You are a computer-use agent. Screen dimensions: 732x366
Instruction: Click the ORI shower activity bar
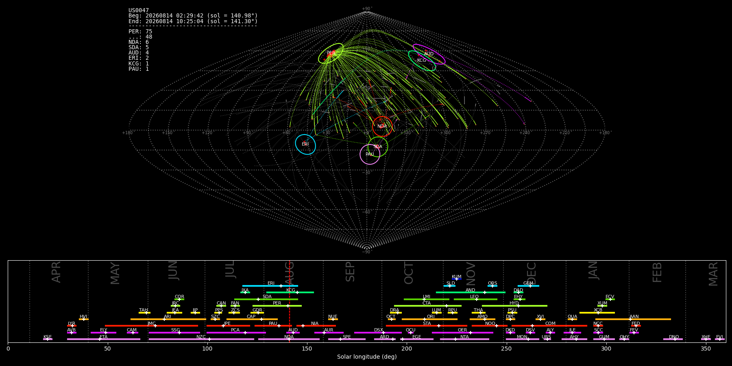pos(429,319)
